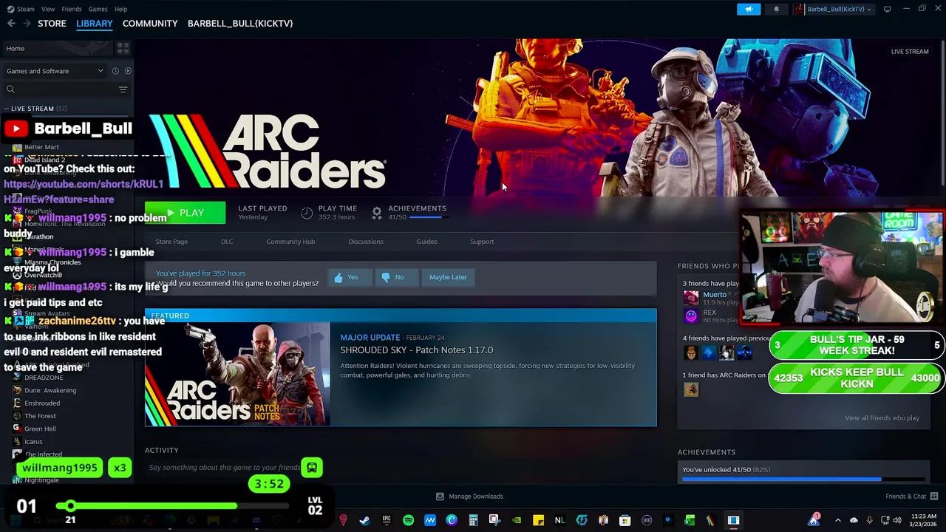Select The Forest in library list
This screenshot has width=946, height=532.
coord(40,416)
